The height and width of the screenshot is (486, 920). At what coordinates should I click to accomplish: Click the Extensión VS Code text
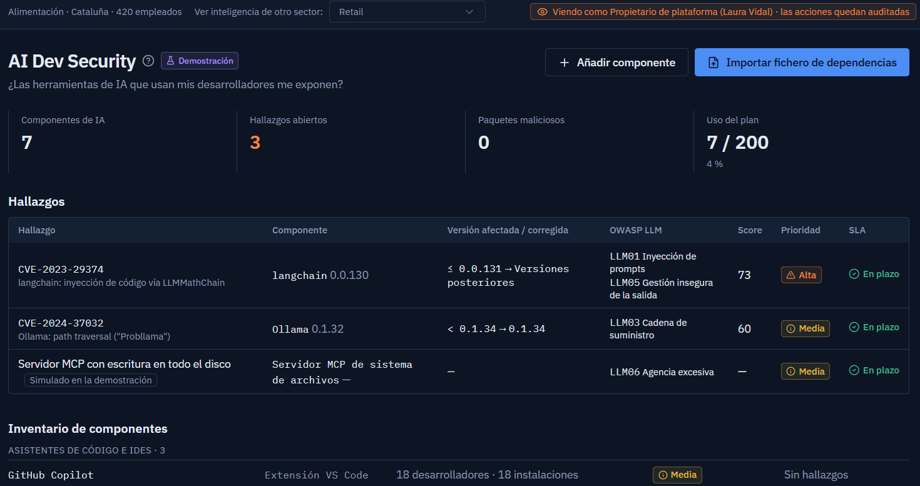point(316,475)
